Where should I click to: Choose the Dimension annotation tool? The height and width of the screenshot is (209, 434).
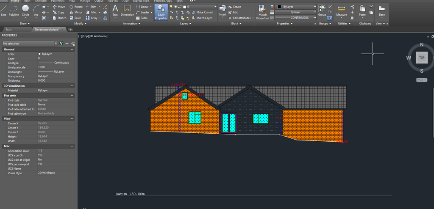pos(127,10)
